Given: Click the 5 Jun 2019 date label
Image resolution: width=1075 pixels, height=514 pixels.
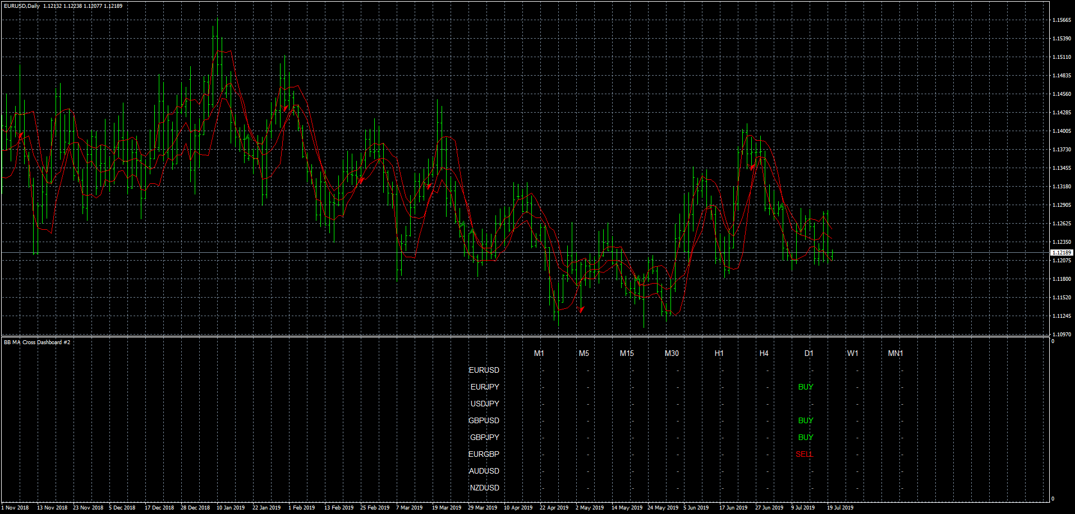Looking at the screenshot, I should pyautogui.click(x=696, y=508).
